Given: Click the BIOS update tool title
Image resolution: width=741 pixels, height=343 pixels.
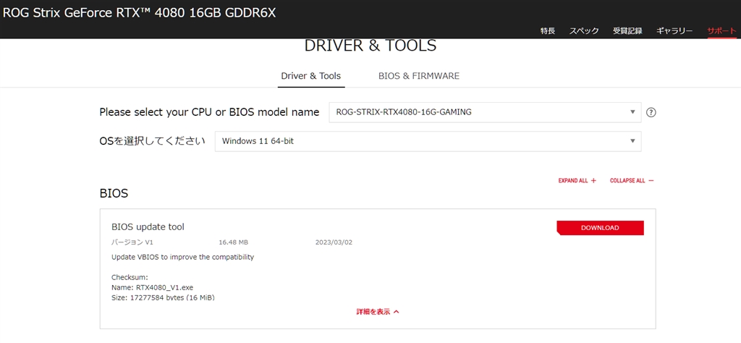Looking at the screenshot, I should (148, 226).
